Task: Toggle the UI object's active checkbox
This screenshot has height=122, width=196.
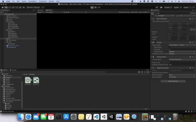Action: [156, 13]
